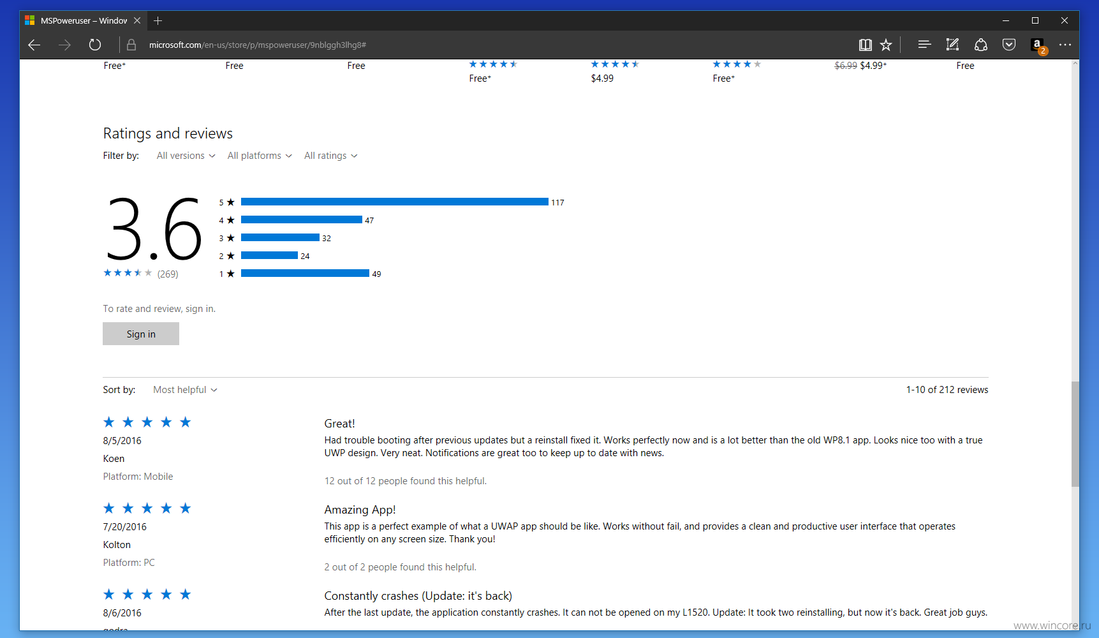The height and width of the screenshot is (638, 1099).
Task: Click the $4.99 app price
Action: [x=602, y=78]
